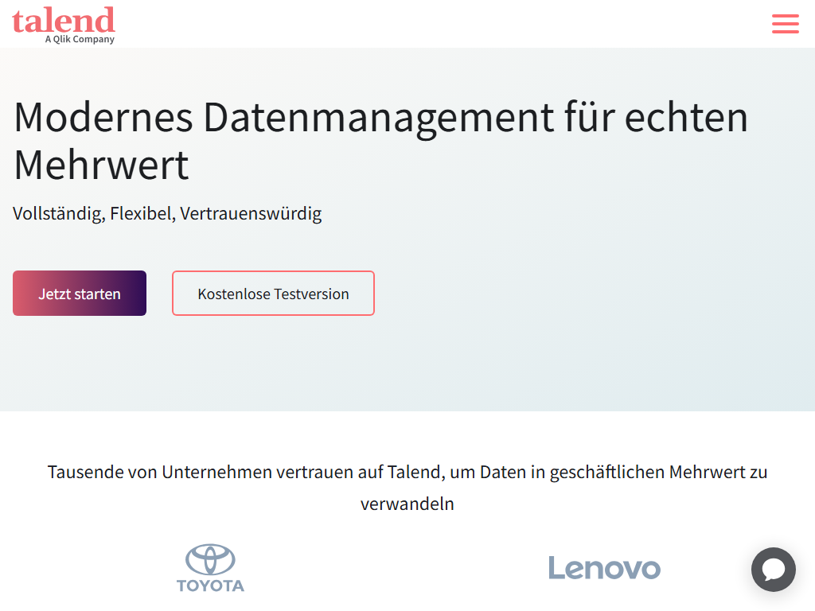Click the Jetzt starten button
The height and width of the screenshot is (611, 815).
tap(80, 293)
